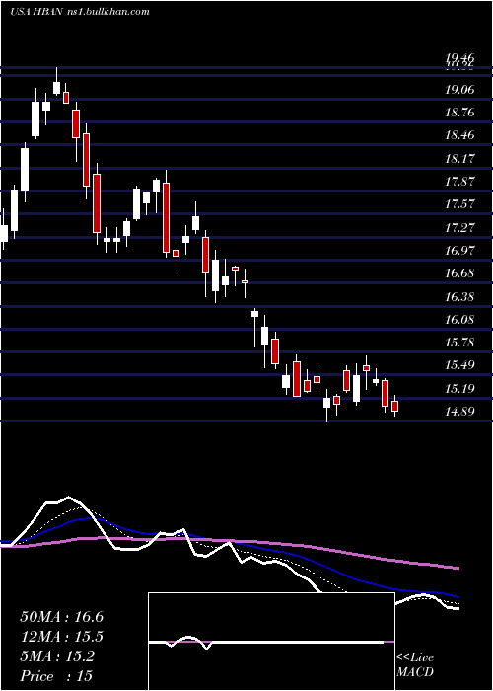This screenshot has height=691, width=493.
Task: Select the 17.87 price axis label
Action: [459, 181]
